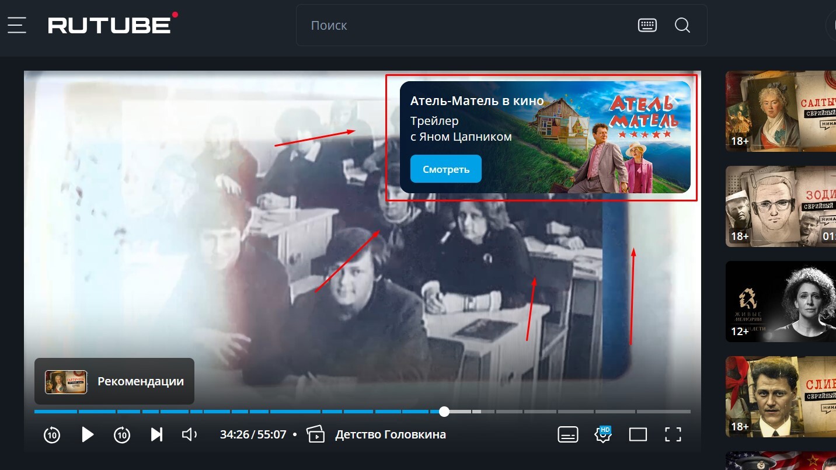Close the Атель-Матель ad banner
This screenshot has height=470, width=836.
coord(673,98)
